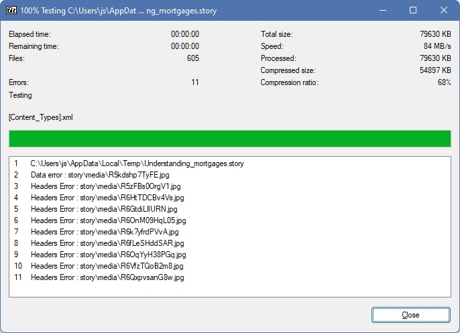
Task: Select Headers Error row for R6HtTDCBv4Vs.jpg
Action: tap(107, 198)
